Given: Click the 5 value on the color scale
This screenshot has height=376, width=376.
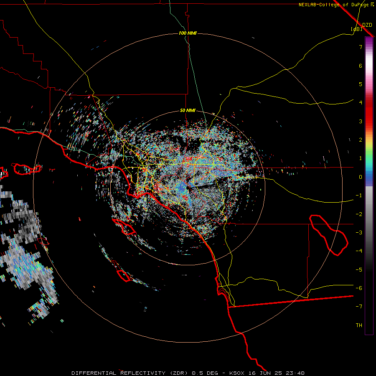Looking at the screenshot, I should (361, 84).
